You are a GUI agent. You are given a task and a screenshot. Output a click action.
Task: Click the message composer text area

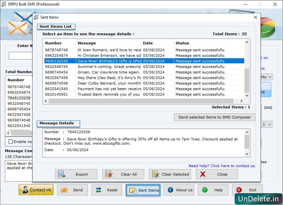[x=19, y=171]
